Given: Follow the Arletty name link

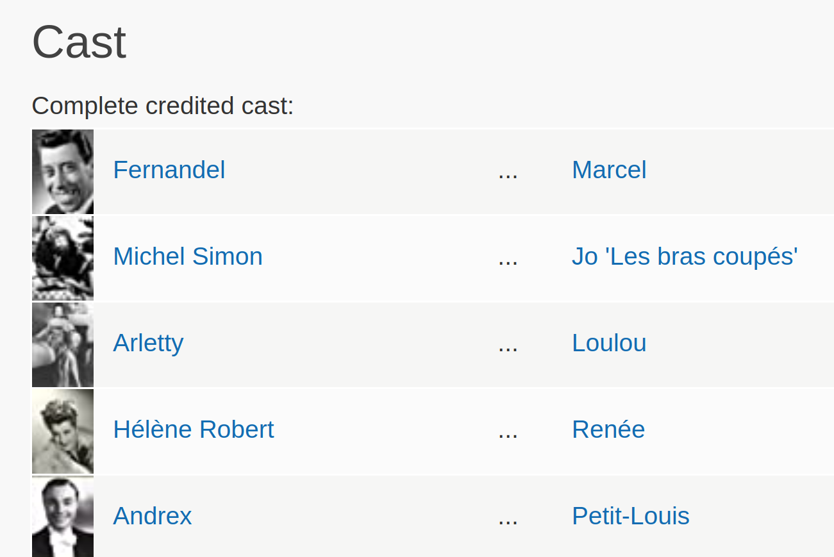Looking at the screenshot, I should (x=148, y=344).
